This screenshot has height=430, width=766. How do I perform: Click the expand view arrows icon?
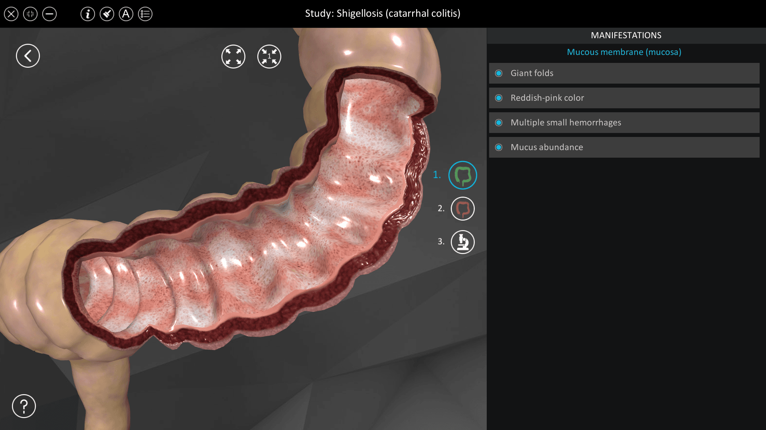(233, 57)
